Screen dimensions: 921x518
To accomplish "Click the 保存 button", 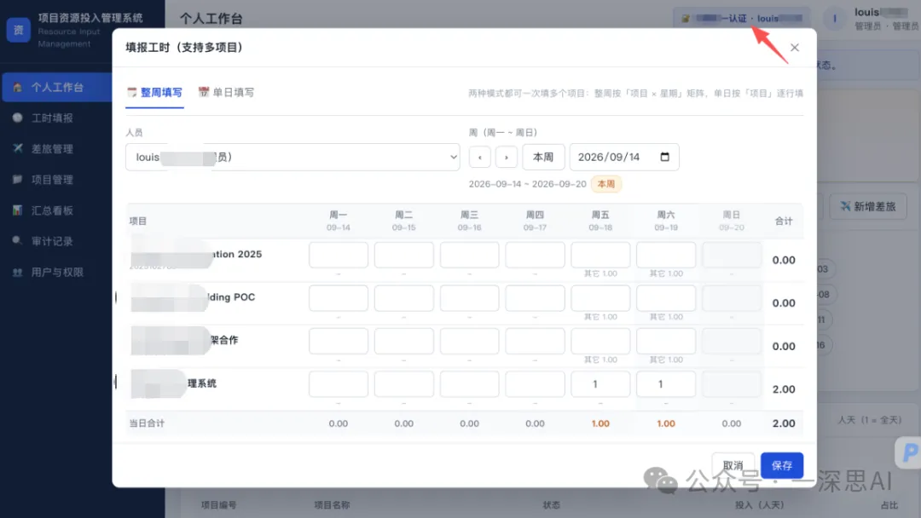I will click(782, 466).
